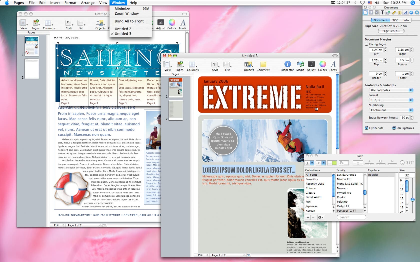Viewport: 420px width, 262px height.
Task: Click the font size slider knob
Action: (412, 200)
